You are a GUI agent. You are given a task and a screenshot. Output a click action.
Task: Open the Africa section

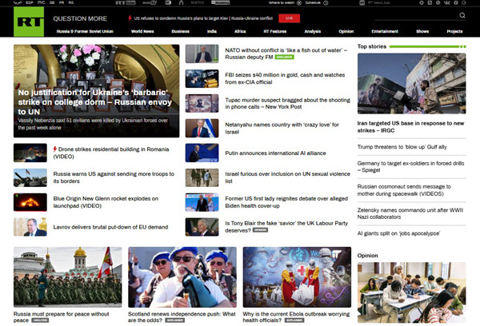coord(240,31)
